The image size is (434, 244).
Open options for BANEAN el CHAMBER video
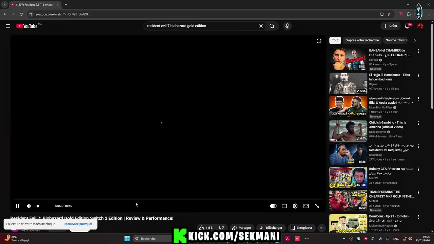(x=418, y=51)
